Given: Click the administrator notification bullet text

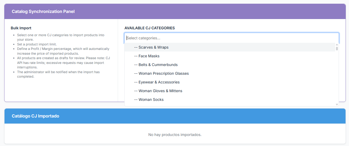Looking at the screenshot, I should (x=58, y=74).
